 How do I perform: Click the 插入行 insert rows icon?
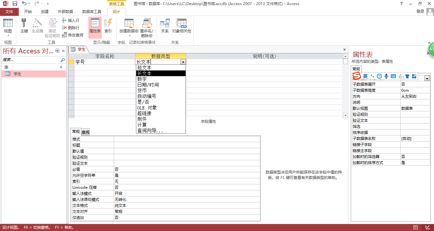(x=65, y=20)
